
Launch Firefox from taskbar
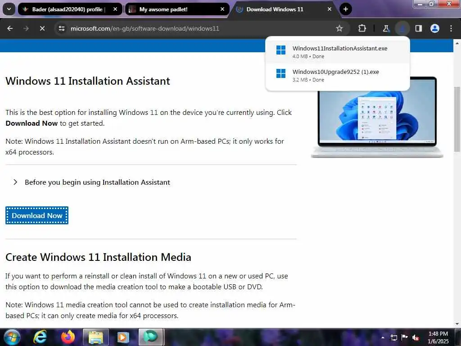pos(68,337)
